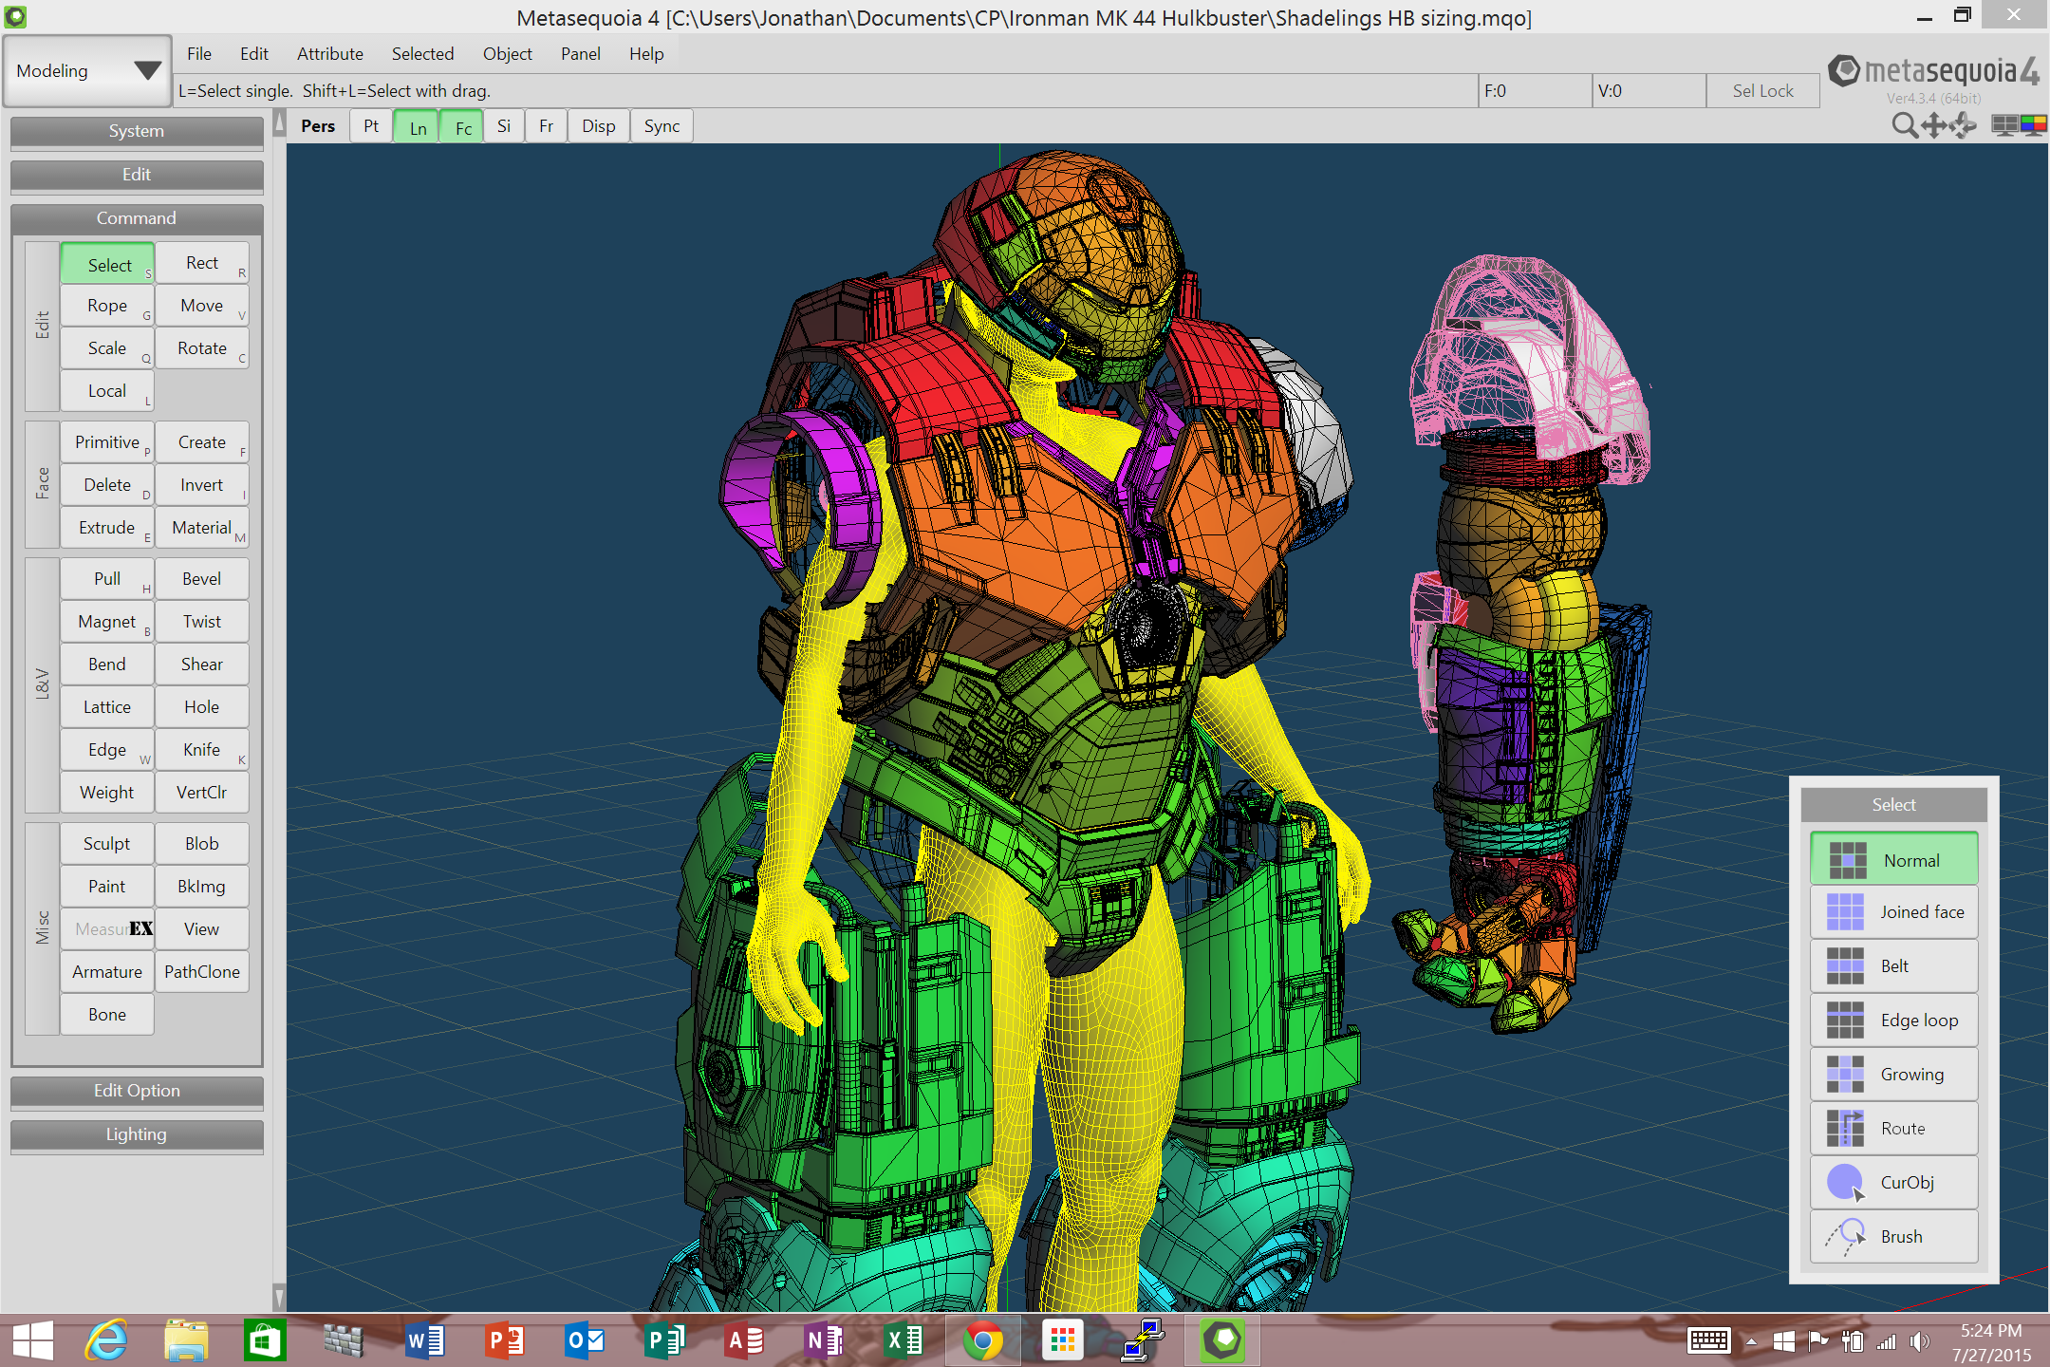Image resolution: width=2050 pixels, height=1367 pixels.
Task: Choose the Lattice command
Action: coord(107,707)
